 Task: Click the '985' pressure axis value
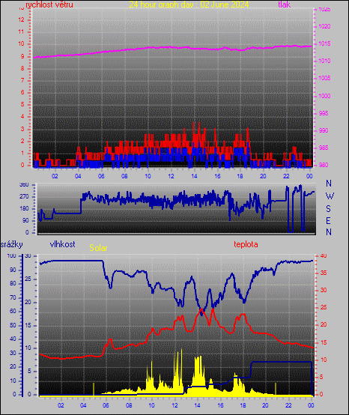click(x=324, y=148)
